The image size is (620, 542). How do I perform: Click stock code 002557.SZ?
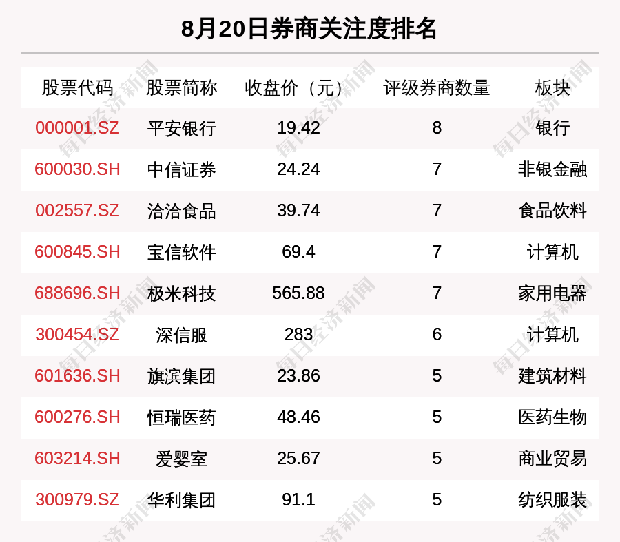[77, 210]
